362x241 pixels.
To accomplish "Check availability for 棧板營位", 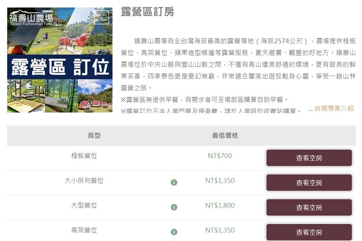I will 309,158.
